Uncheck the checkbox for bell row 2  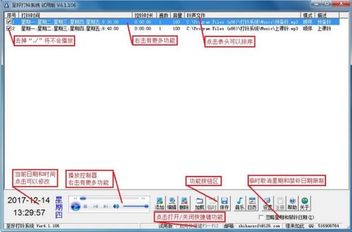pyautogui.click(x=9, y=29)
